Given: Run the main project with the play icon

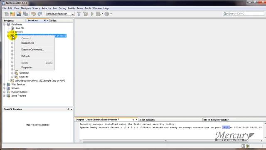Looking at the screenshot, I should coord(92,14).
